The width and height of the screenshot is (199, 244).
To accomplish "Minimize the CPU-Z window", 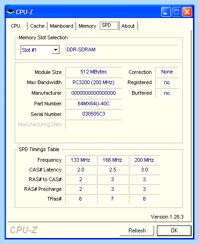I will point(166,12).
